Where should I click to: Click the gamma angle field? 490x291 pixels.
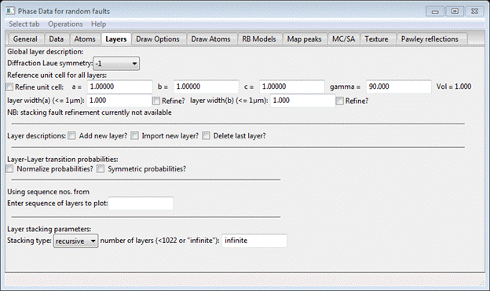pos(399,87)
